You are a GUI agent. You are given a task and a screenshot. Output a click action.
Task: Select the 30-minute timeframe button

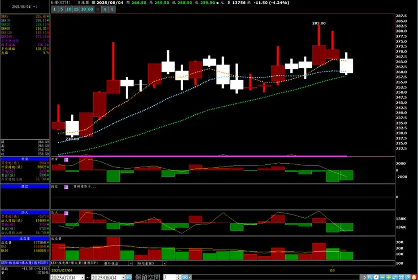(83, 10)
